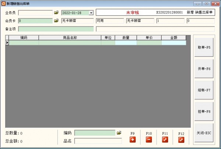
Task: Focus the 会员卡 number field
Action: click(35, 21)
